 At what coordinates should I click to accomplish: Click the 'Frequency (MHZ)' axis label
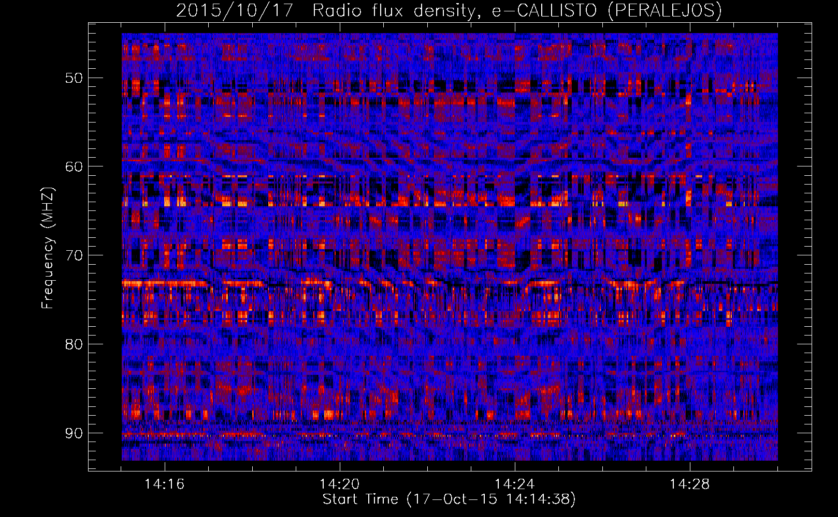48,248
